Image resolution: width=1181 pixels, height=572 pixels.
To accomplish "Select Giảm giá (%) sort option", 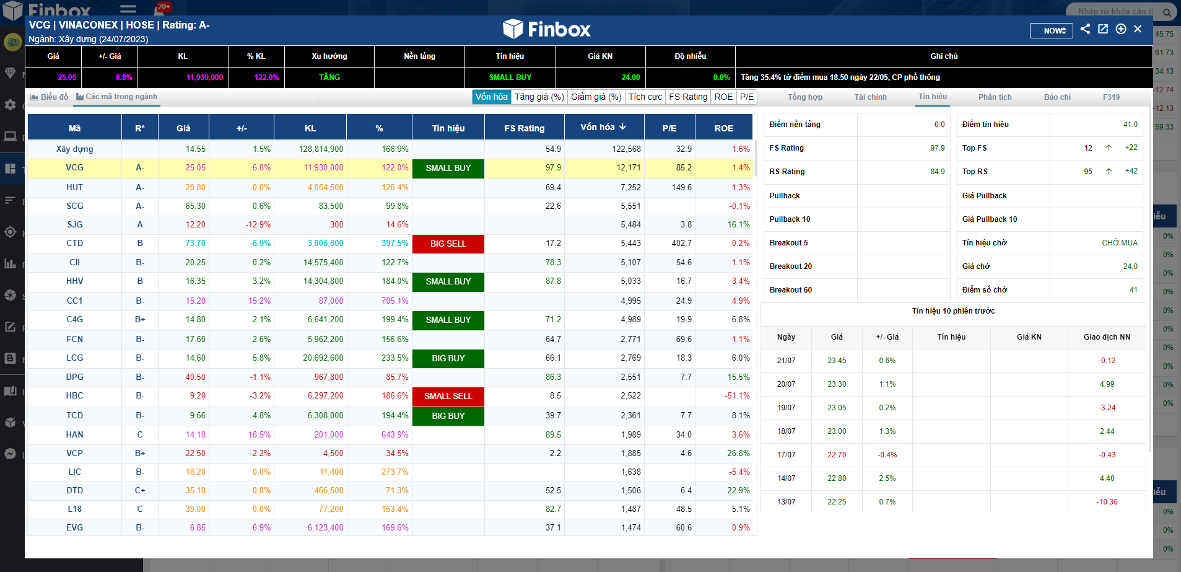I will tap(596, 97).
